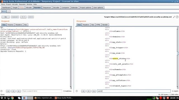Click response search next match arrow
The image size is (179, 100).
[x=94, y=91]
